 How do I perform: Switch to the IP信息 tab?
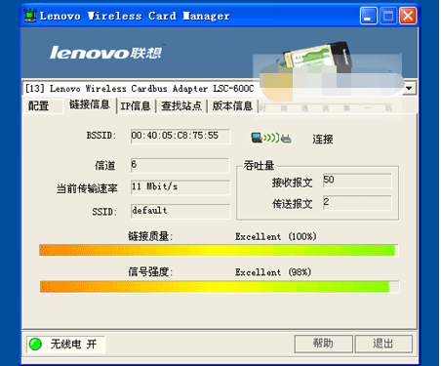click(x=136, y=106)
